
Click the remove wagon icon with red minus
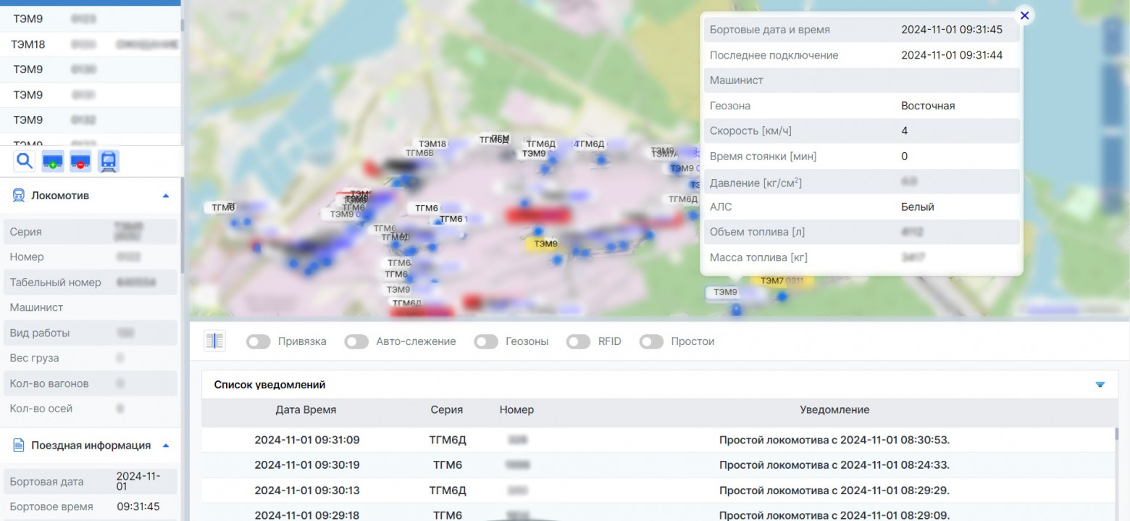point(80,161)
